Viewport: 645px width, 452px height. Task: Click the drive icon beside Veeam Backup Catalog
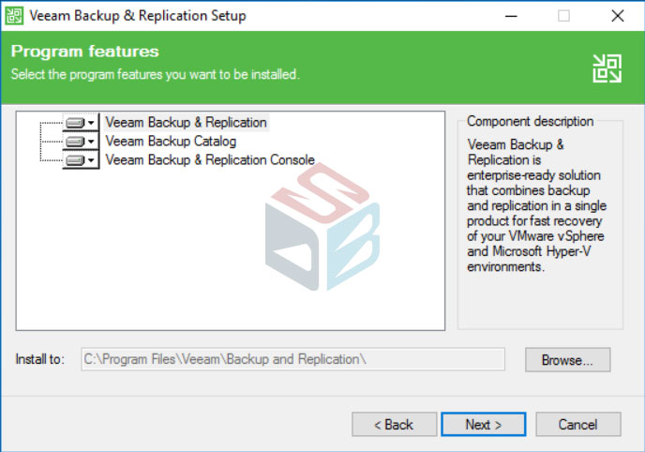[x=75, y=142]
